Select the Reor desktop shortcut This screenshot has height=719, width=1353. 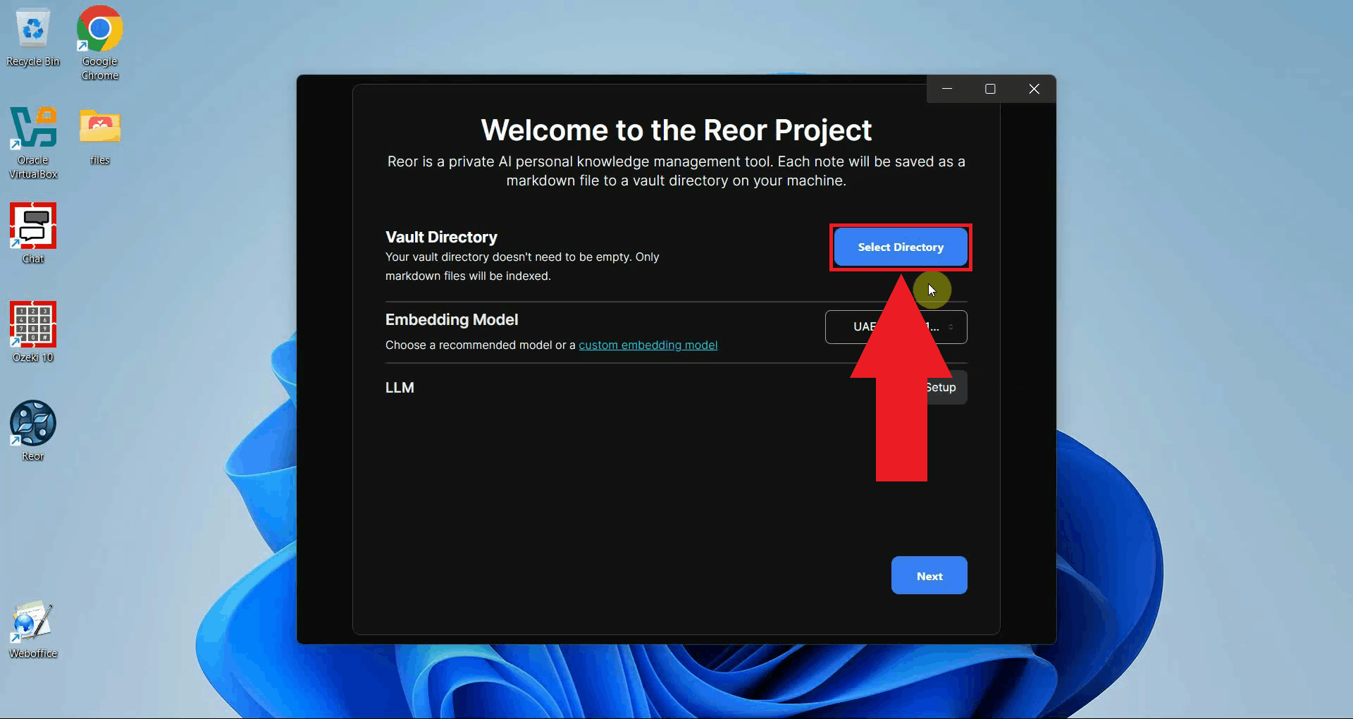tap(32, 431)
